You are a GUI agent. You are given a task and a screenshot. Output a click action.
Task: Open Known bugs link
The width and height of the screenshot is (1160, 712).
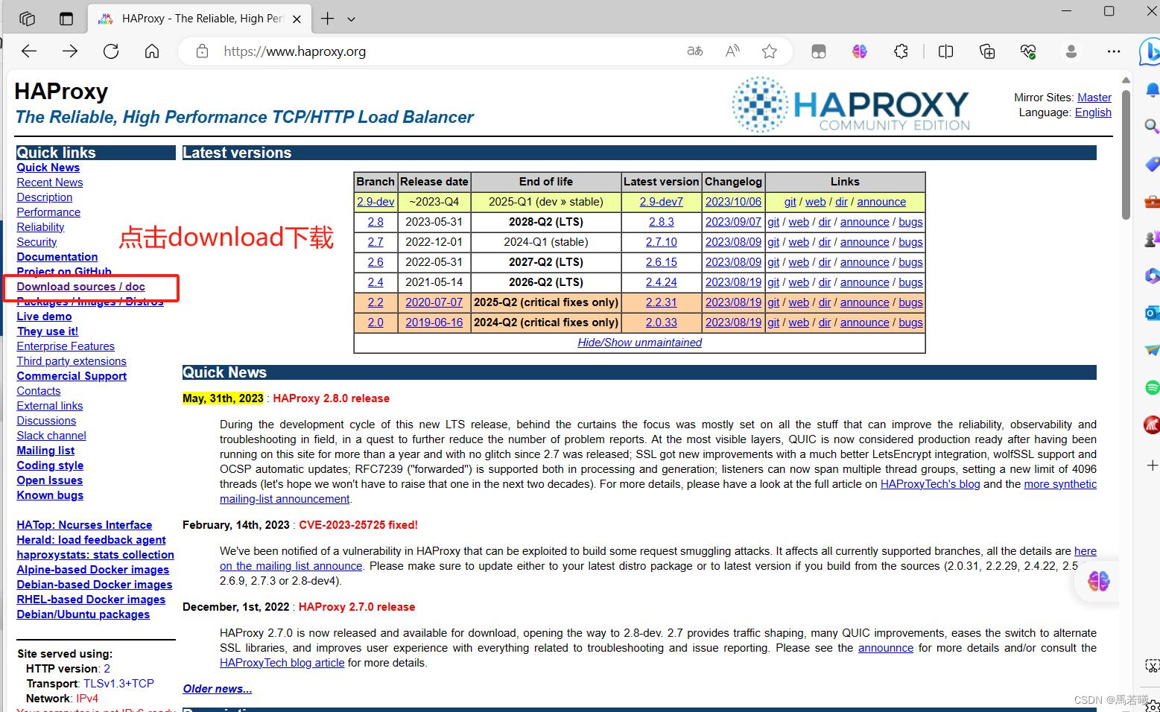(50, 495)
